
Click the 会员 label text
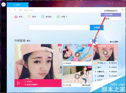pyautogui.click(x=21, y=17)
